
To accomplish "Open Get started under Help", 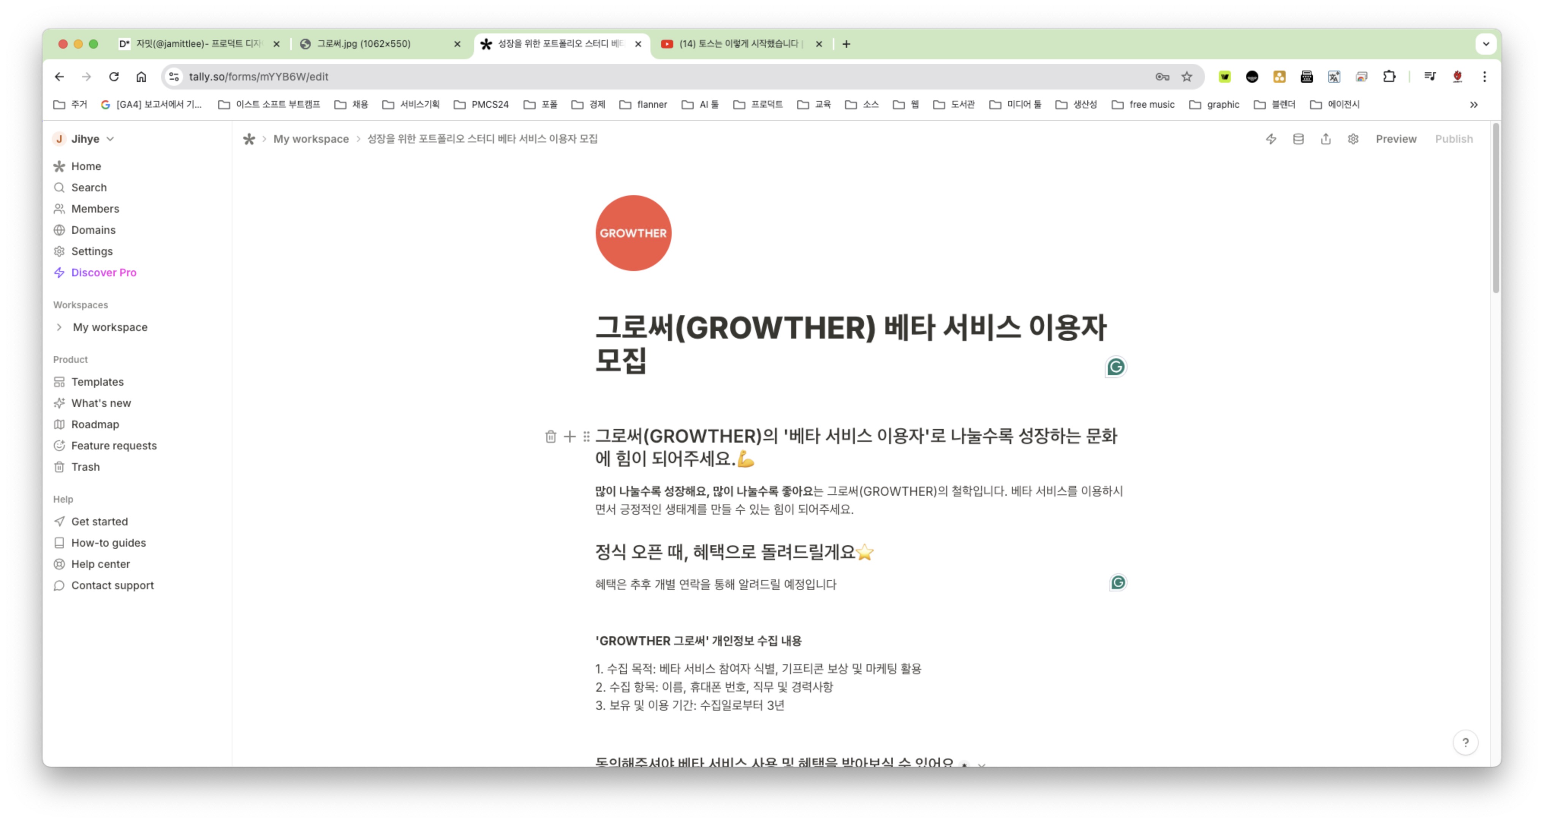I will [100, 521].
